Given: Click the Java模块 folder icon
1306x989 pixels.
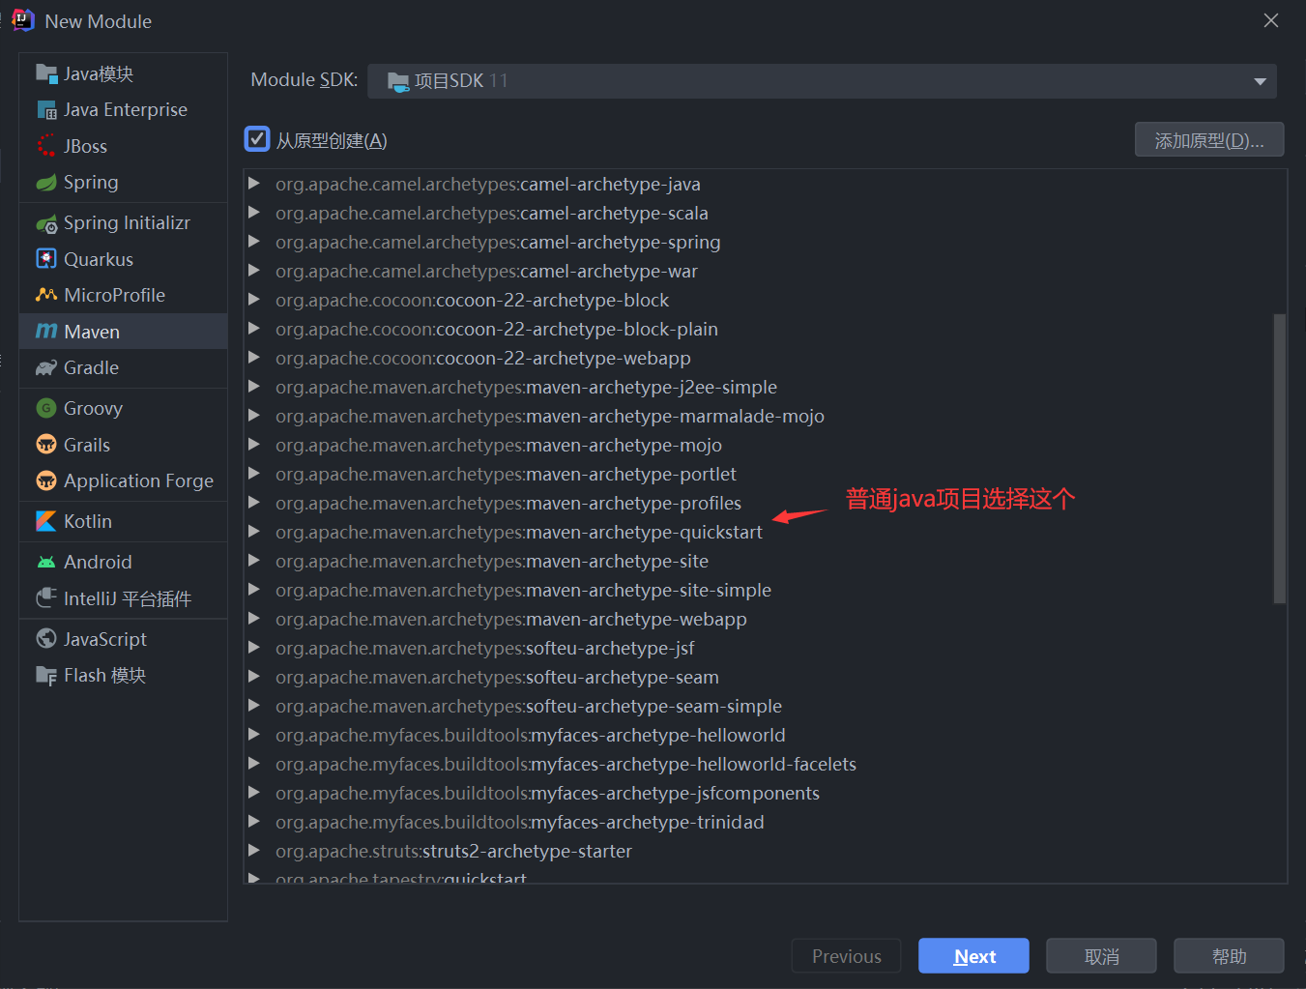Looking at the screenshot, I should pos(46,73).
